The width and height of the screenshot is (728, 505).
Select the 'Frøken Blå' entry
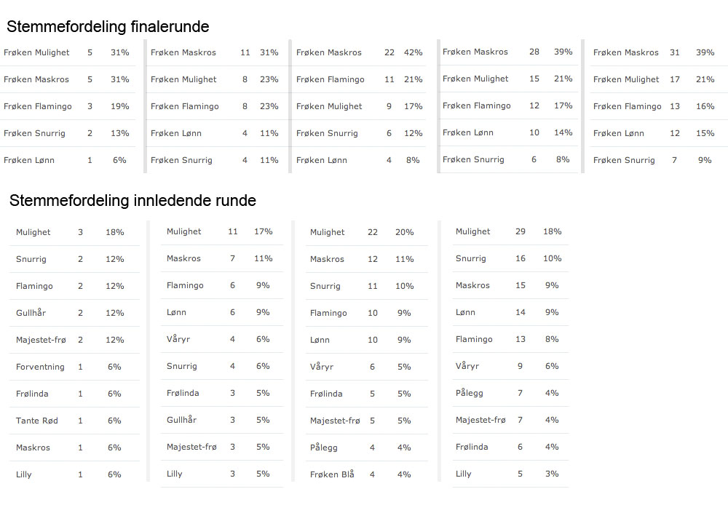pos(332,474)
